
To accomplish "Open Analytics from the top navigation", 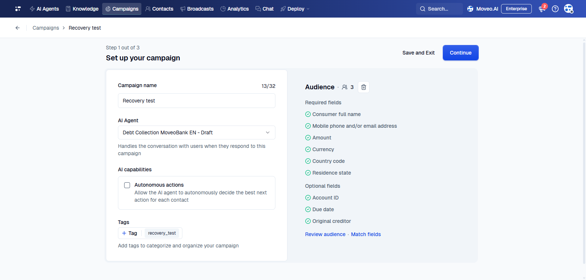I will tap(234, 9).
